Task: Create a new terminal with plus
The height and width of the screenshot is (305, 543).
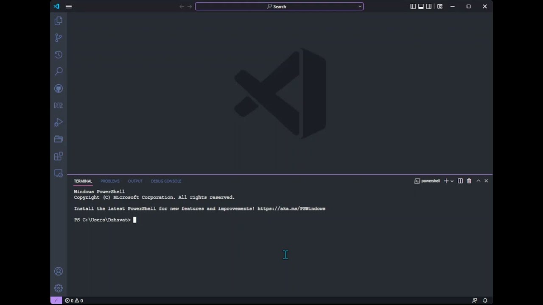Action: 446,181
